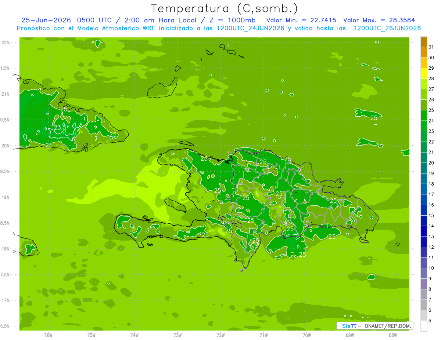This screenshot has width=441, height=340.
Task: Click the "73W" longitude label
Action: [x=178, y=335]
